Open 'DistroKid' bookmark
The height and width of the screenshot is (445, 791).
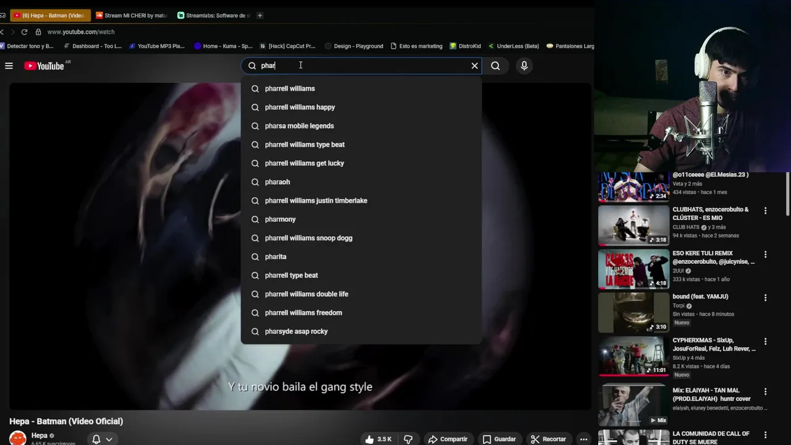[465, 46]
